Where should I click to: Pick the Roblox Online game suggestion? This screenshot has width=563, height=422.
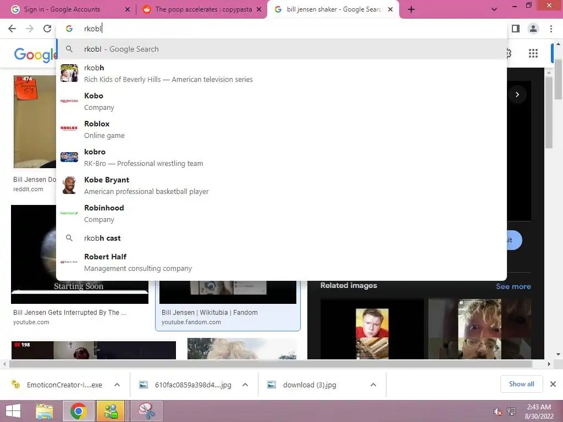click(281, 130)
